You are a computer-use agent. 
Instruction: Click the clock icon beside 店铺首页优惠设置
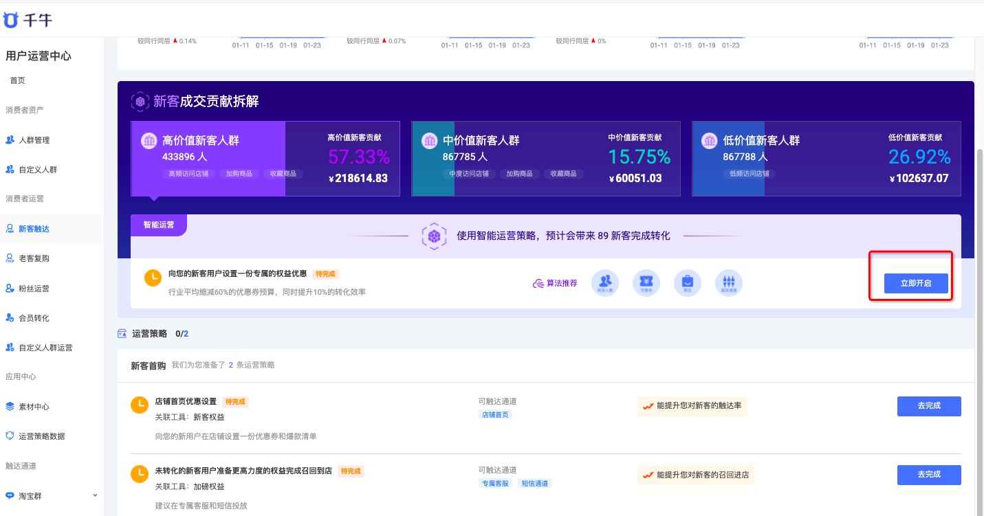pos(140,405)
